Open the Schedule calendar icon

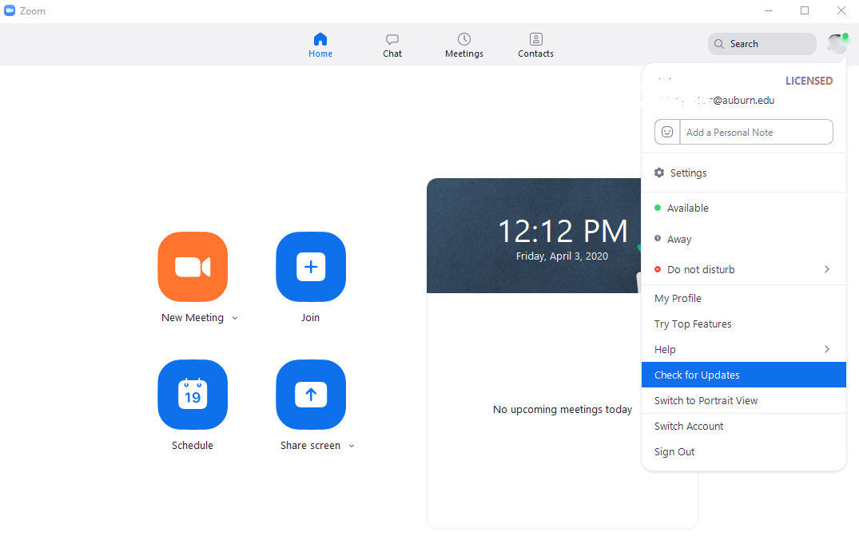coord(193,395)
